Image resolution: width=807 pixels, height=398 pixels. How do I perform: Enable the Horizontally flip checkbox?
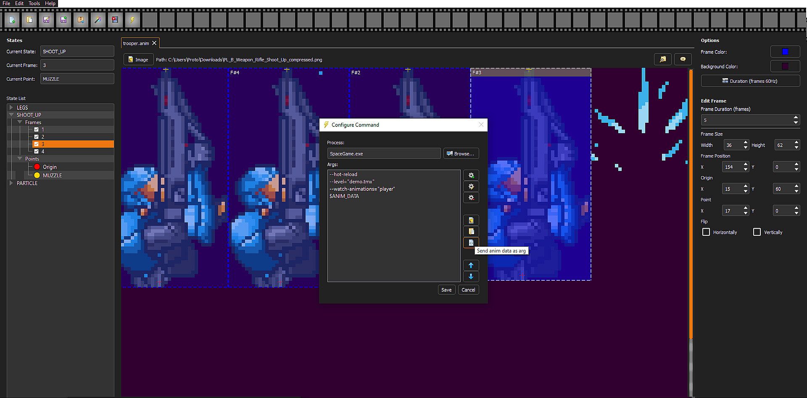point(706,232)
